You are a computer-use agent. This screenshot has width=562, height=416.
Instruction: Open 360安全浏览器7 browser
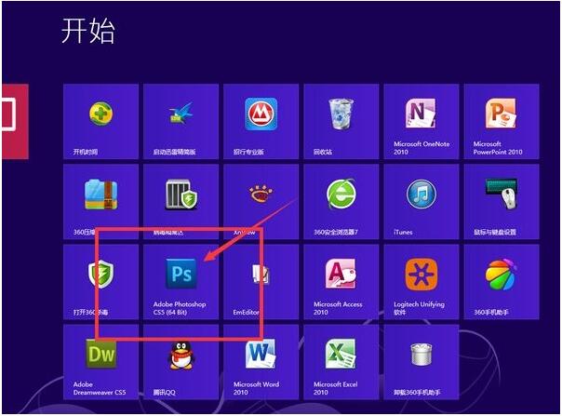point(341,202)
